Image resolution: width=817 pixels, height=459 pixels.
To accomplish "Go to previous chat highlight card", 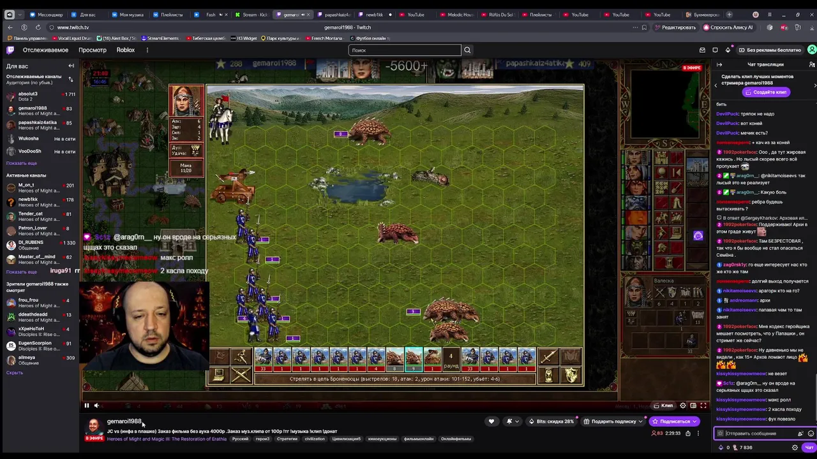I will coord(716,85).
